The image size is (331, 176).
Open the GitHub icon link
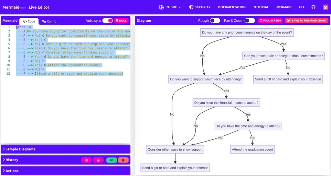click(313, 7)
